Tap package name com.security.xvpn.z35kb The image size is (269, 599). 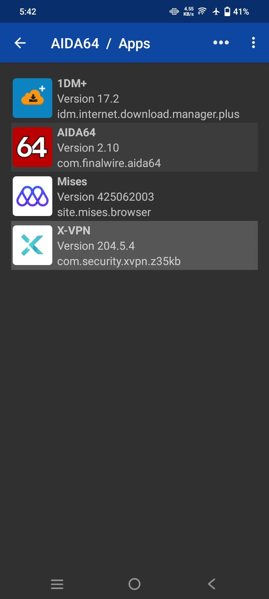(x=119, y=261)
